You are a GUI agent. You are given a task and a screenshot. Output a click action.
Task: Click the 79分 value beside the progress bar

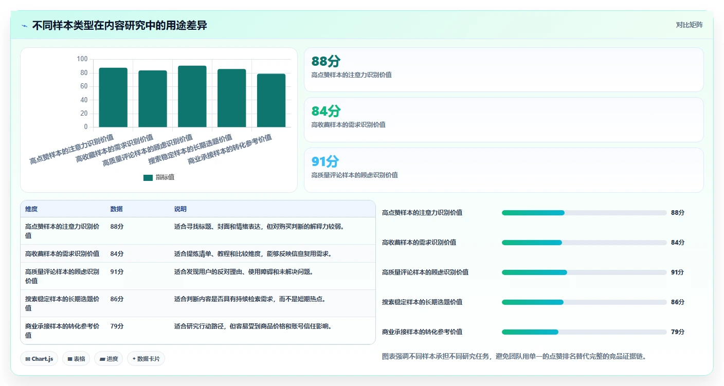pos(678,332)
